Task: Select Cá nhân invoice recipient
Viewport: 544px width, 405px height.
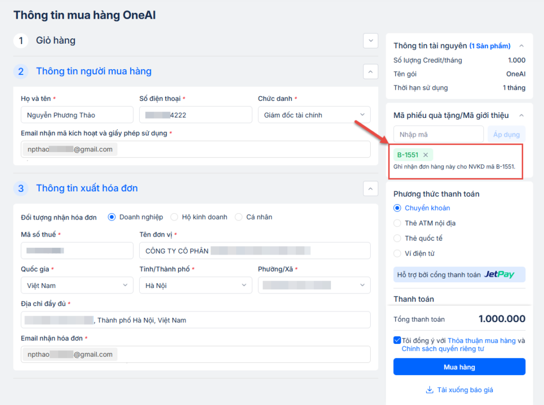Action: (x=239, y=217)
